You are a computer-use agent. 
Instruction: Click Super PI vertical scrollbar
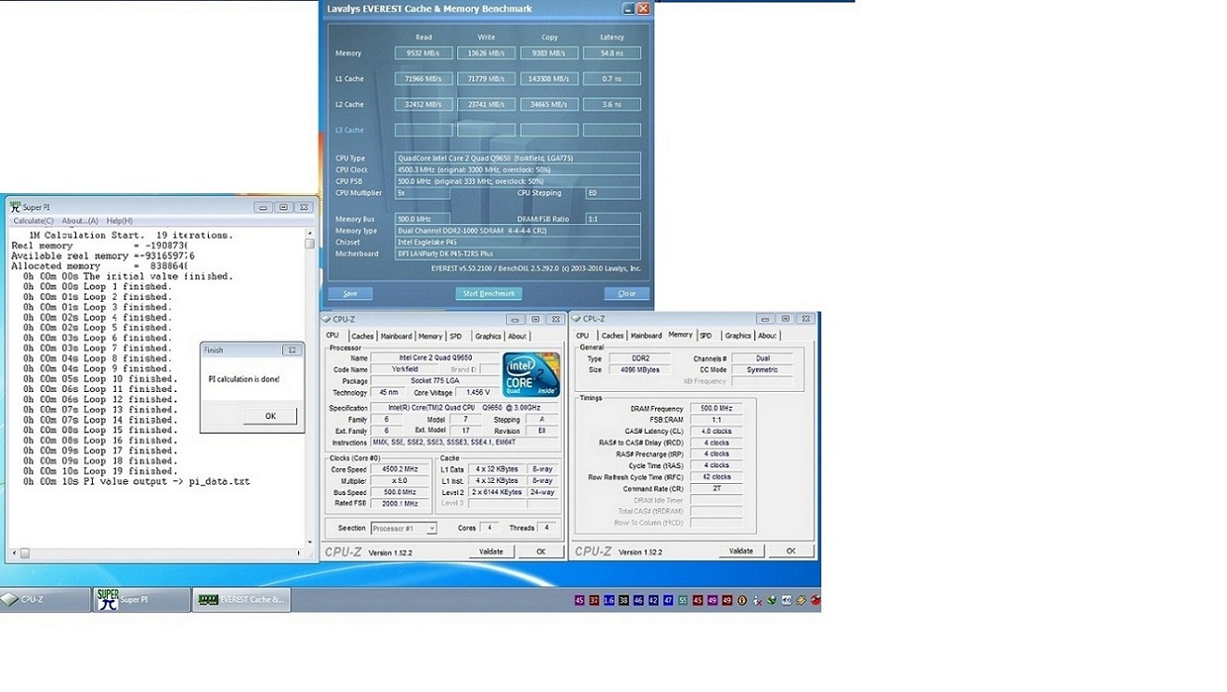tap(310, 387)
